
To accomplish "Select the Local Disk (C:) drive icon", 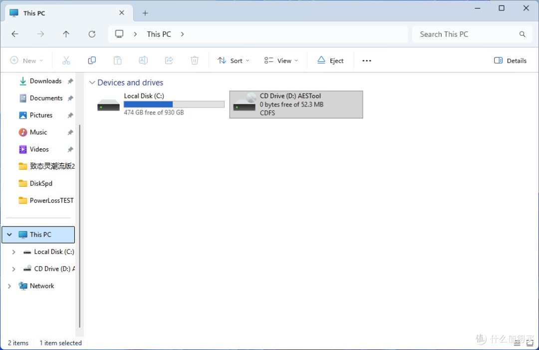I will coord(108,105).
